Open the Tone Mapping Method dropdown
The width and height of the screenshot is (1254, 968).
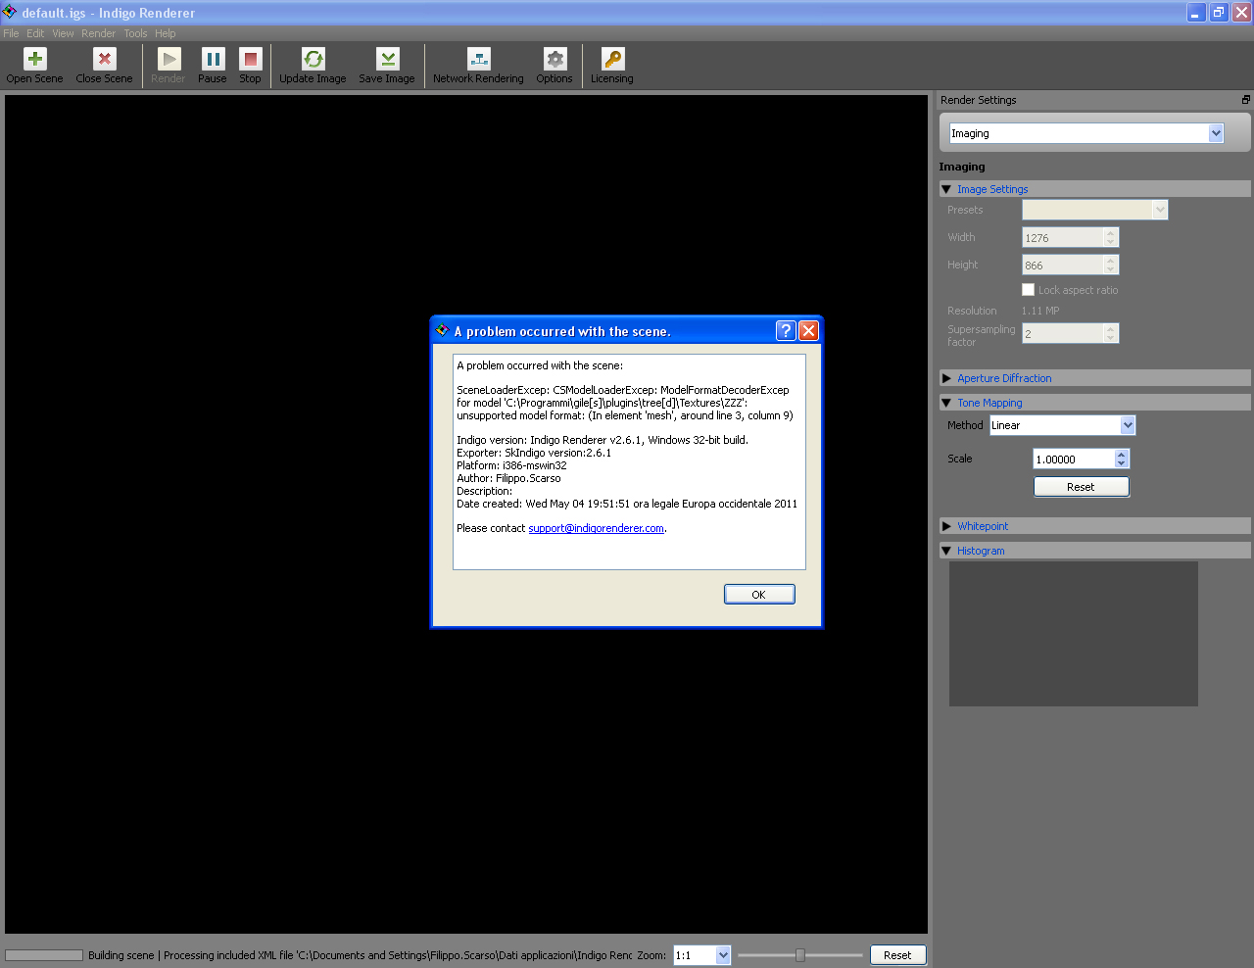pos(1062,425)
